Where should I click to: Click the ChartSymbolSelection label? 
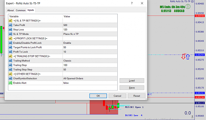click(x=25, y=79)
